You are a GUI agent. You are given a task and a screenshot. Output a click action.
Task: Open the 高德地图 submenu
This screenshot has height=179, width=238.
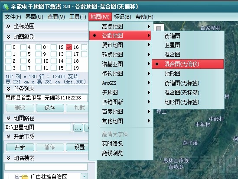pos(121,26)
